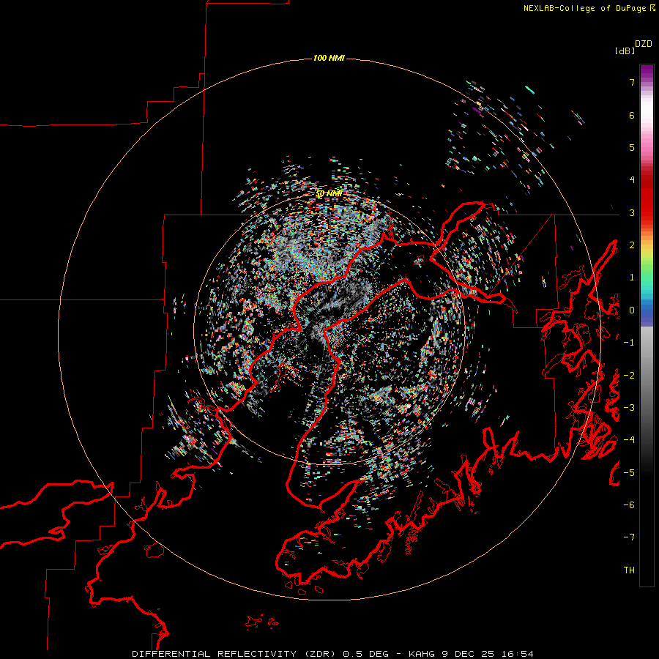Click the colorbar value 4
Image resolution: width=659 pixels, height=659 pixels.
point(632,180)
